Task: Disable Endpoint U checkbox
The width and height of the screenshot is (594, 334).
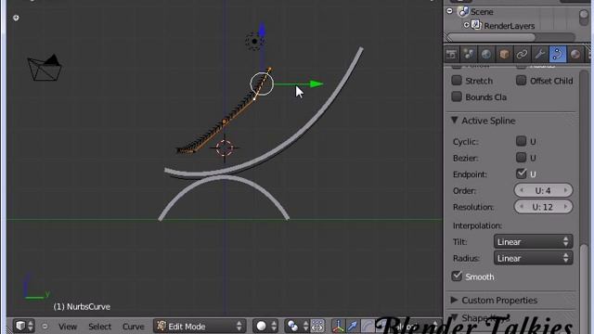Action: click(522, 173)
